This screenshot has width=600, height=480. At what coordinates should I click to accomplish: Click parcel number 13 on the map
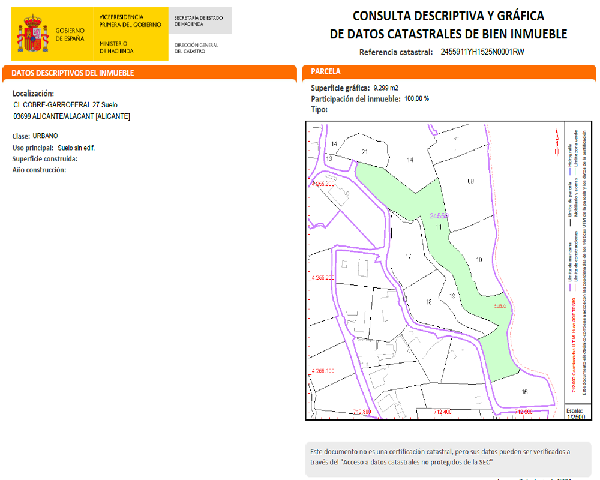[x=329, y=158]
